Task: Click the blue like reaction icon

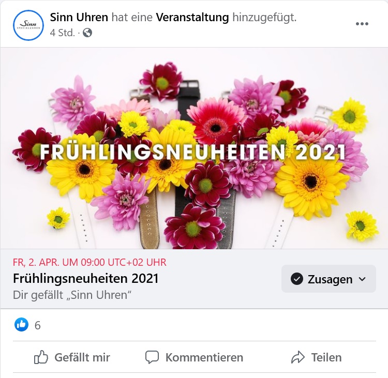Action: (22, 325)
